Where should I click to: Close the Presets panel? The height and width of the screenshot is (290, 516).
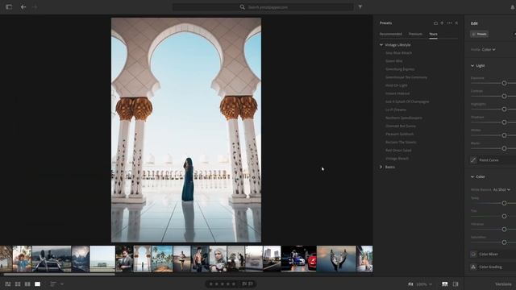point(456,23)
